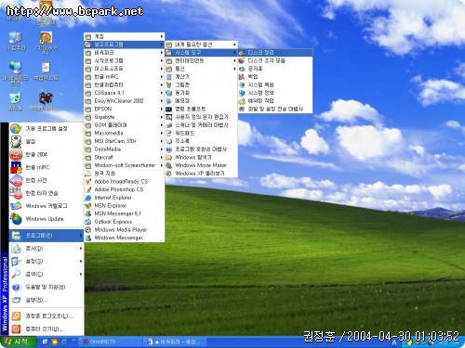Expand the Macromedia submenu arrow
Screen dimensions: 465x348
(162, 133)
